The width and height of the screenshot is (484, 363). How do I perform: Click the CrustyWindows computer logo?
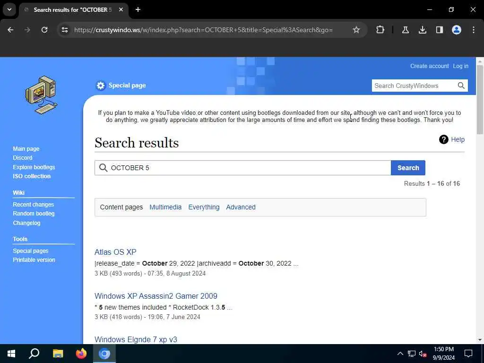pyautogui.click(x=41, y=95)
